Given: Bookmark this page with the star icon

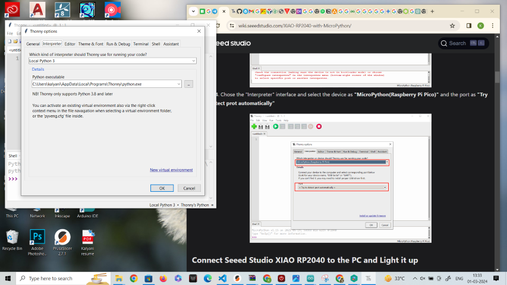Looking at the screenshot, I should pyautogui.click(x=452, y=26).
